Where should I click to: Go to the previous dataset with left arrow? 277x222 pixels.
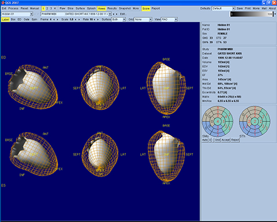114,14
